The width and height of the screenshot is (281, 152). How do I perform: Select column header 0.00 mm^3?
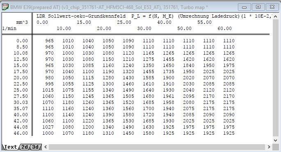pos(42,22)
